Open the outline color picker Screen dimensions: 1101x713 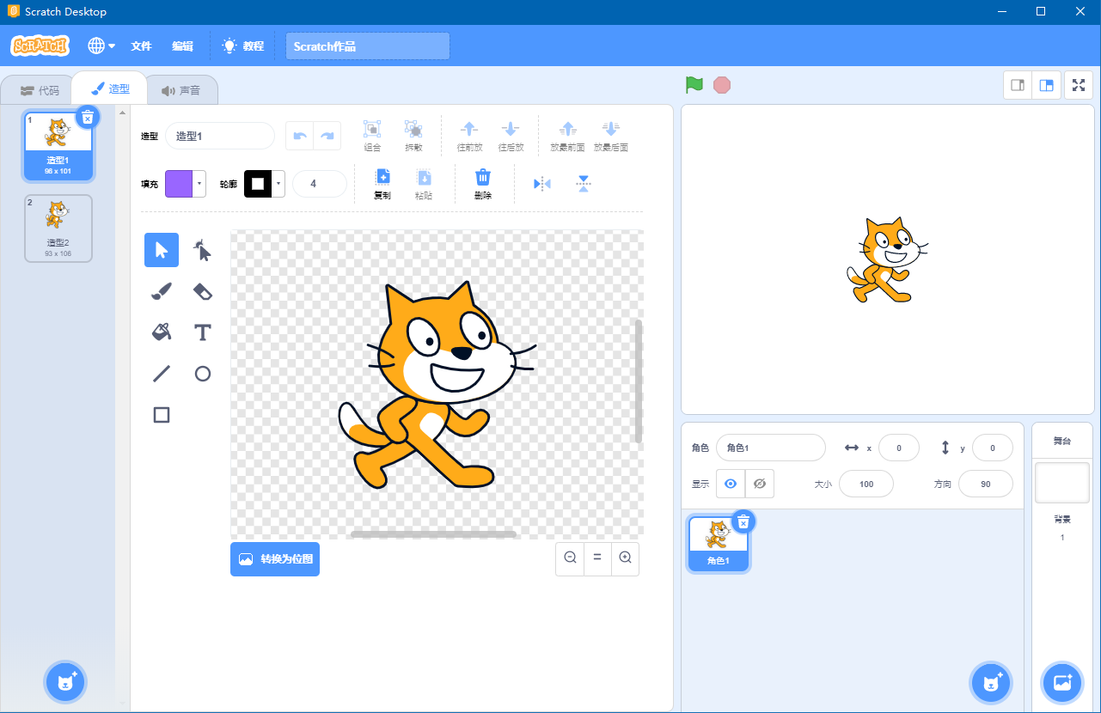[263, 183]
